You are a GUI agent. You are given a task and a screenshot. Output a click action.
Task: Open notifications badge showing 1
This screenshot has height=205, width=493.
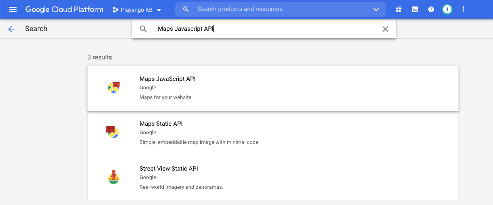tap(447, 9)
